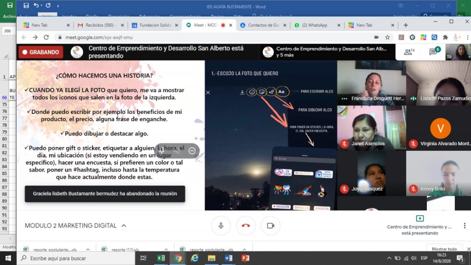This screenshot has width=471, height=265.
Task: Open PowerPoint from the taskbar
Action: pyautogui.click(x=245, y=258)
